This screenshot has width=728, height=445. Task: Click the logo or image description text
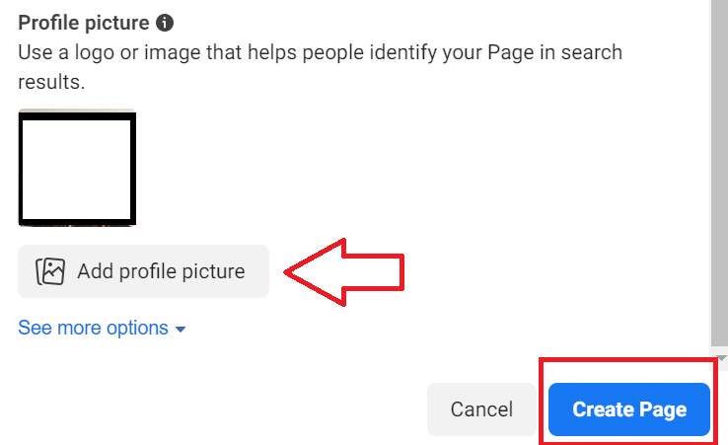(x=320, y=67)
